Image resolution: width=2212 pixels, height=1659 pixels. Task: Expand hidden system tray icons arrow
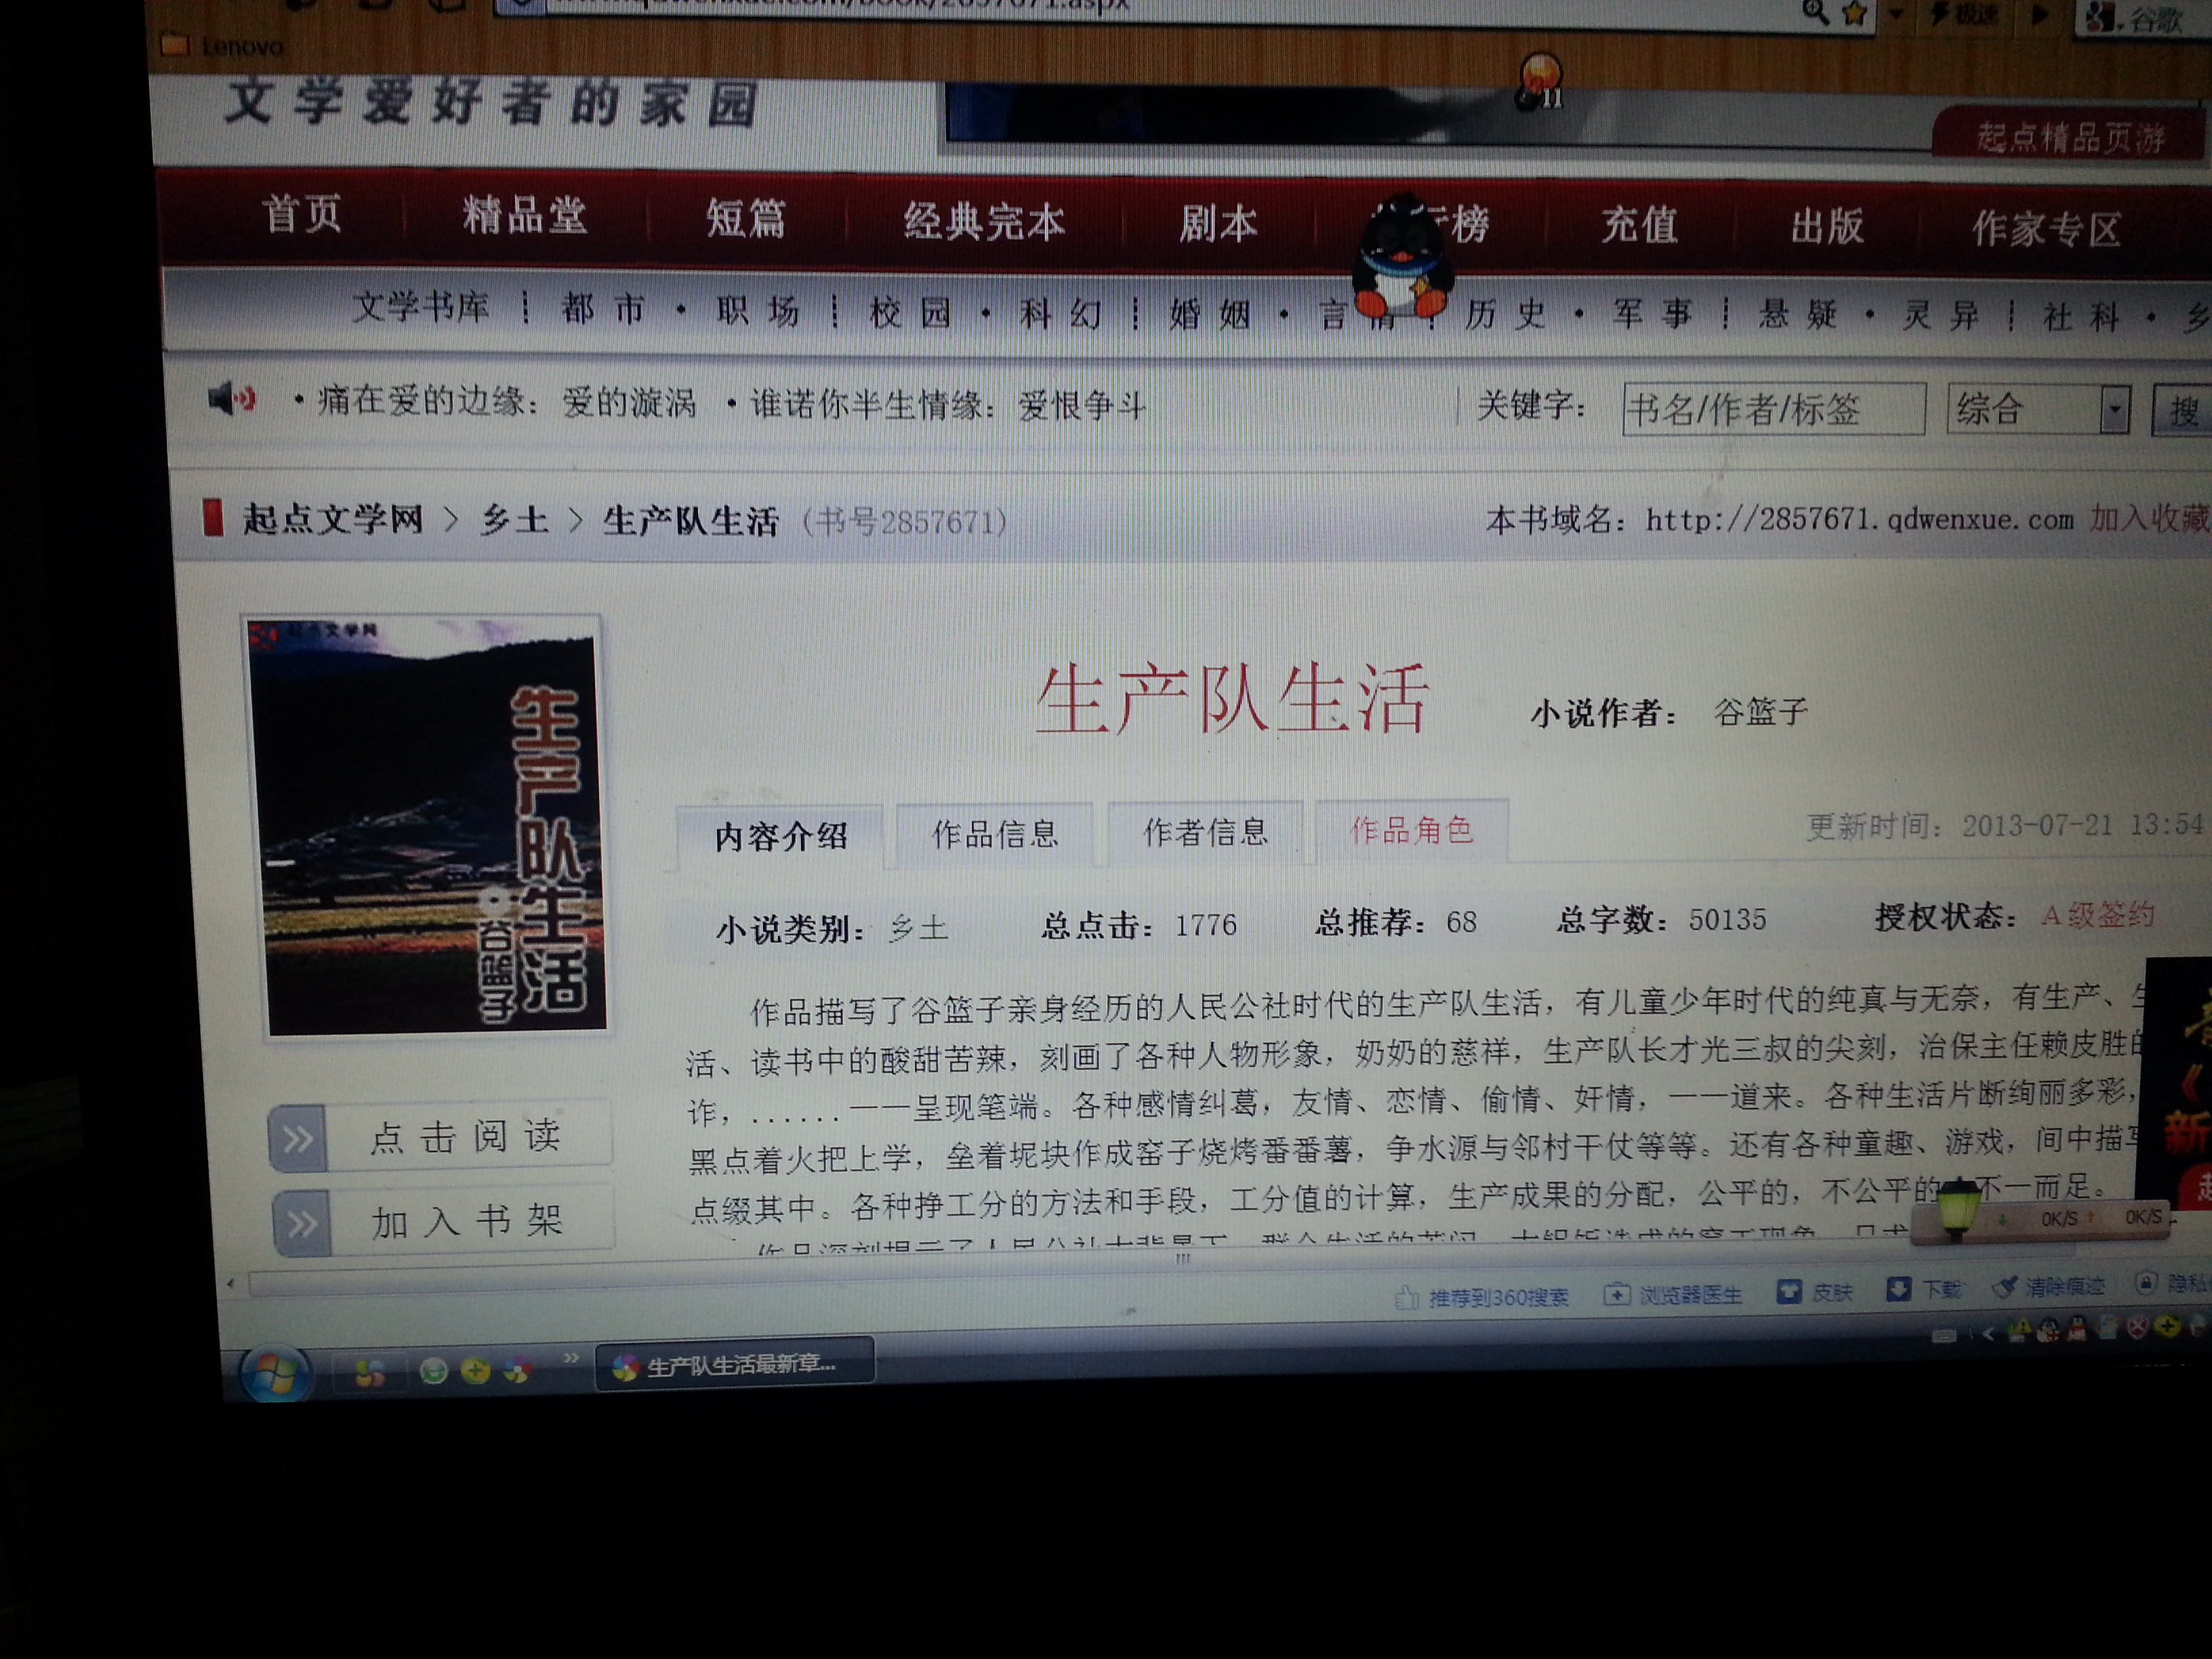[1987, 1333]
